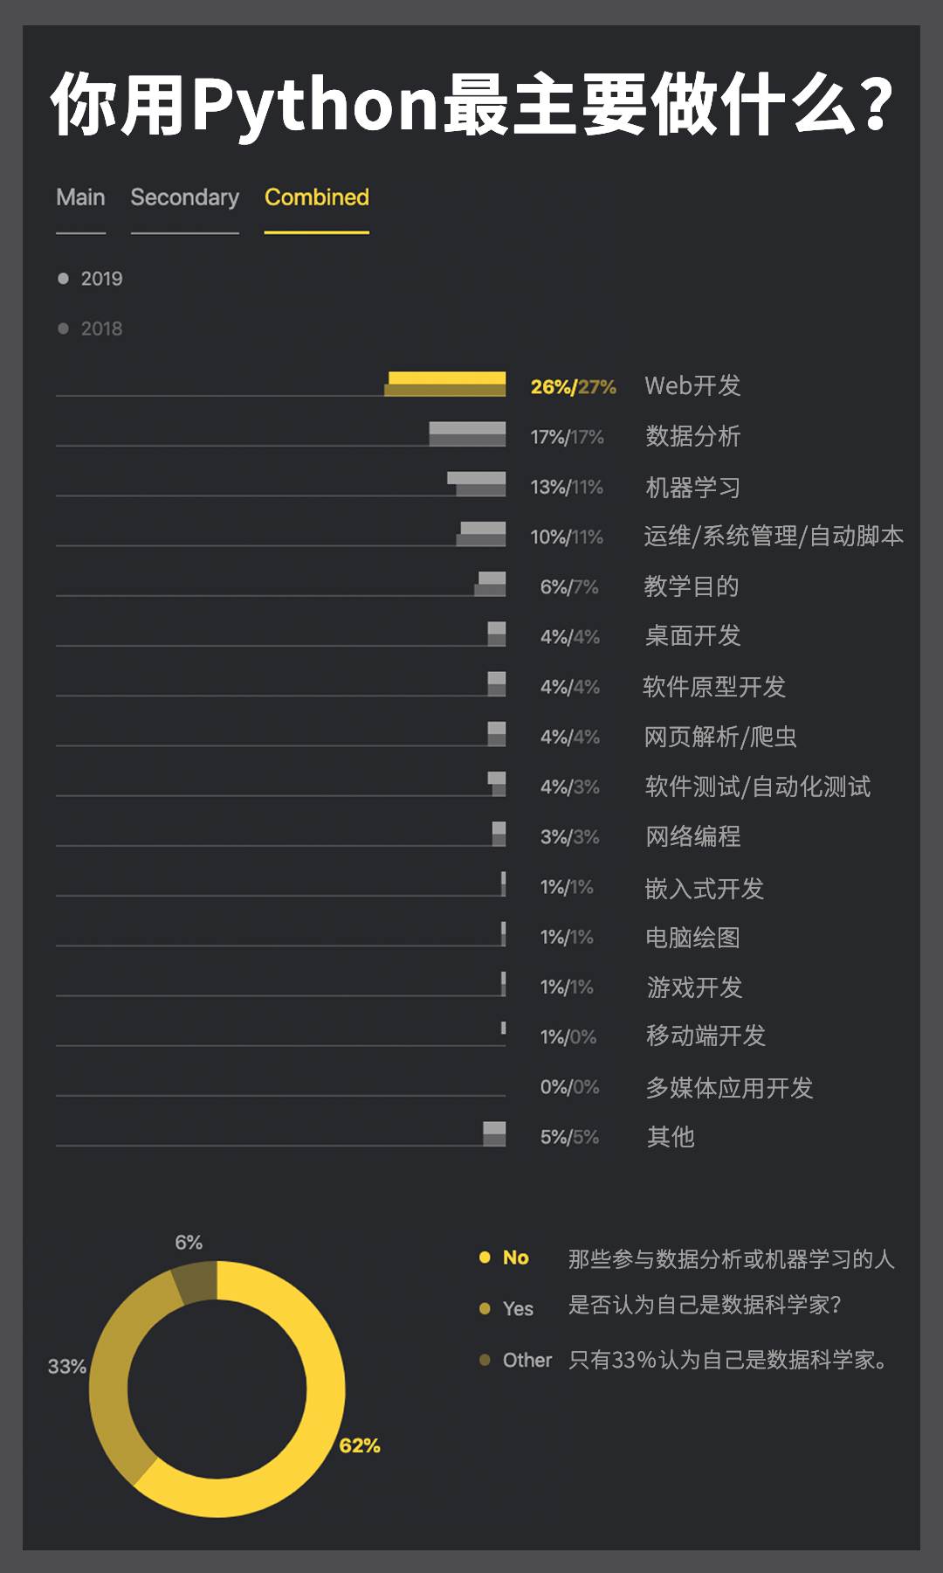Toggle the 2018 legend entry
This screenshot has width=943, height=1573.
click(x=90, y=329)
